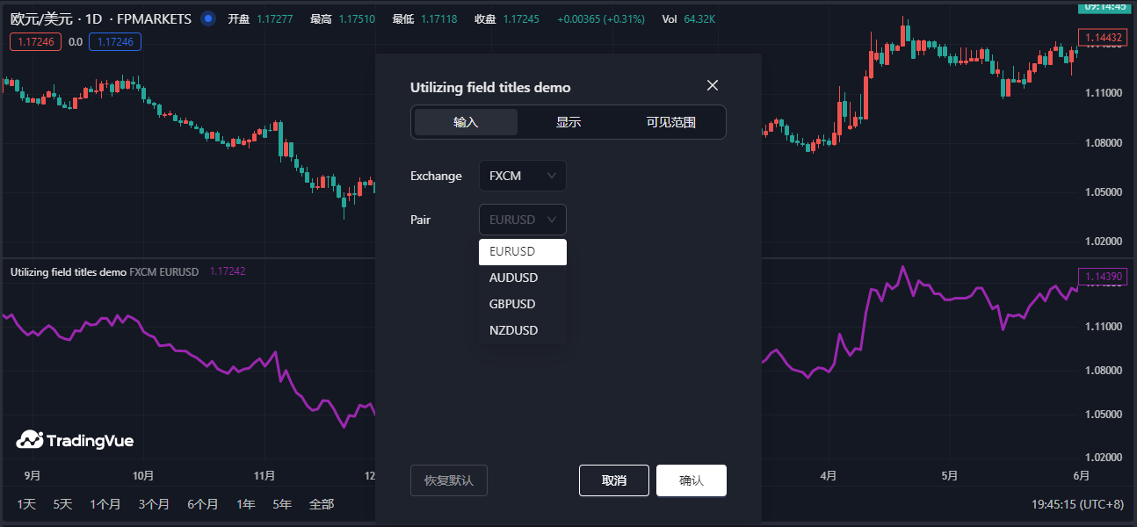1137x527 pixels.
Task: Show 全部 time range
Action: click(x=322, y=504)
